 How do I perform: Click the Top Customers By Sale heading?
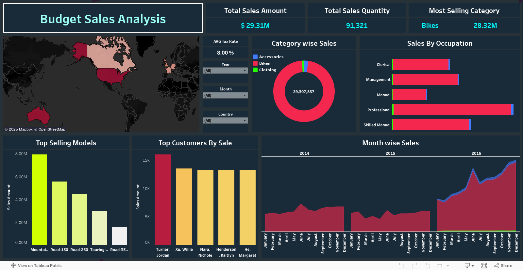[x=195, y=143]
